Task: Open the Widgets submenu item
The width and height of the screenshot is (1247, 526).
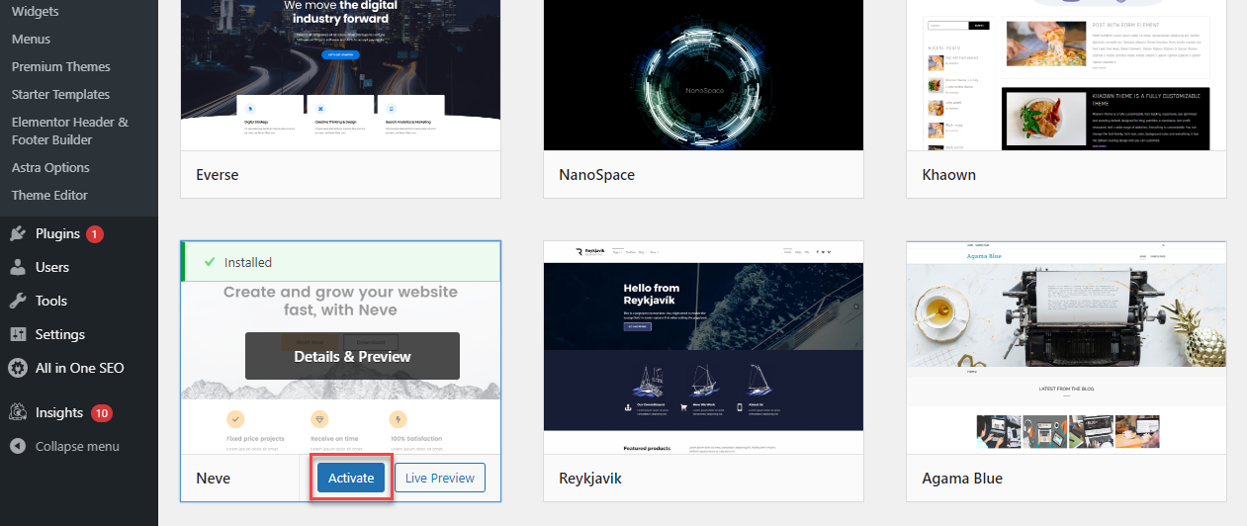Action: [x=35, y=12]
